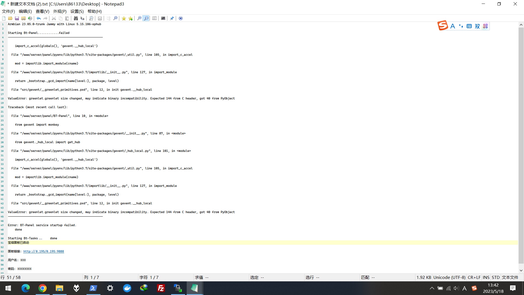Toggle the Sogou A Chinese/English mode
Viewport: 524px width, 295px height.
tap(453, 26)
